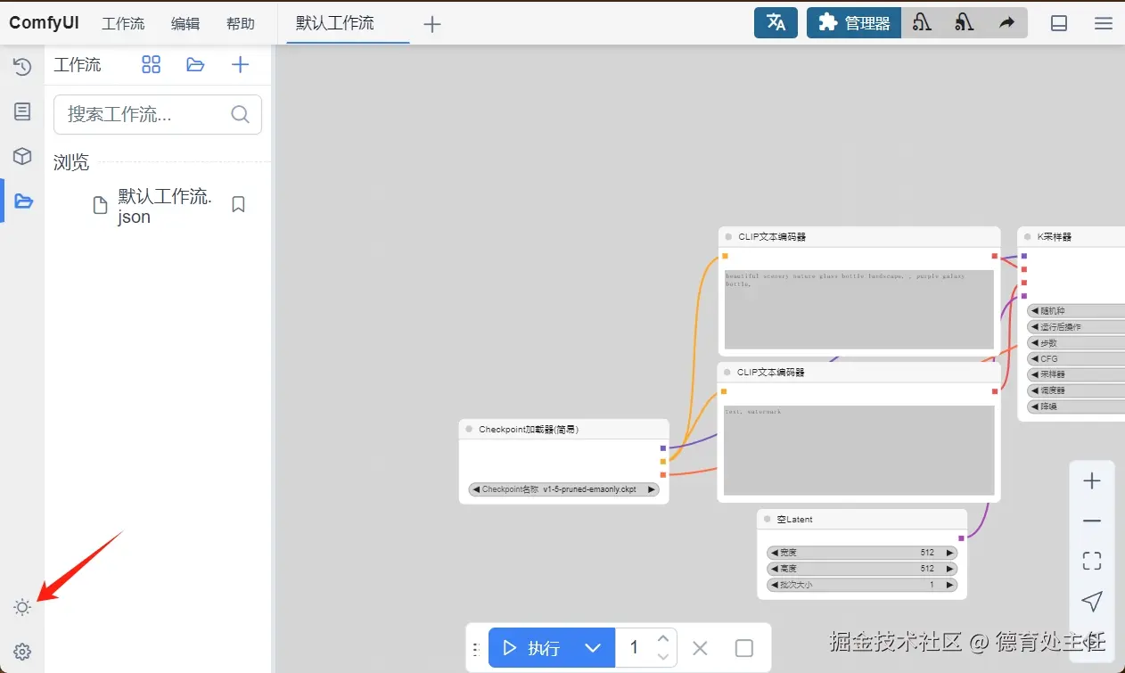
Task: Click the translate language icon button
Action: coord(776,22)
